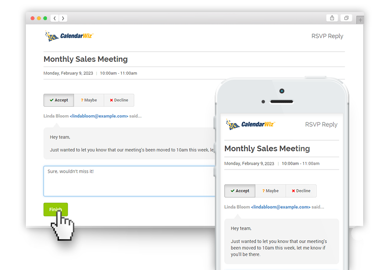The image size is (390, 270).
Task: Choose Accept on the phone screen
Action: click(x=240, y=191)
